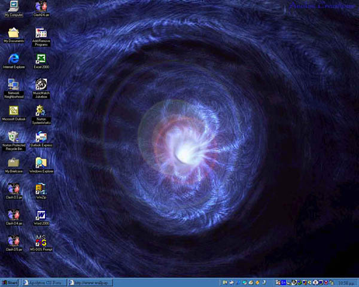Screen dimensions: 359x287
Task: Click the Start button
Action: click(x=10, y=282)
